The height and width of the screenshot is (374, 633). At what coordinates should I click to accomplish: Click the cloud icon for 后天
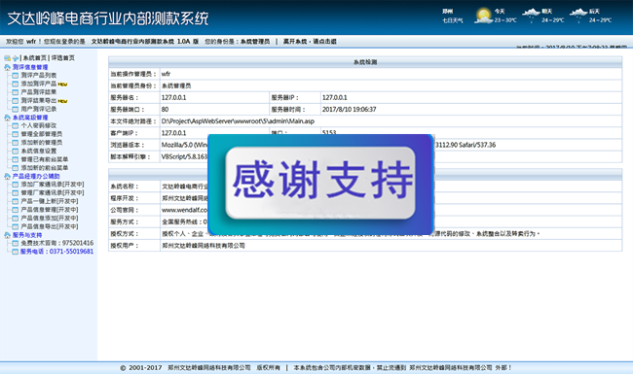pyautogui.click(x=578, y=16)
